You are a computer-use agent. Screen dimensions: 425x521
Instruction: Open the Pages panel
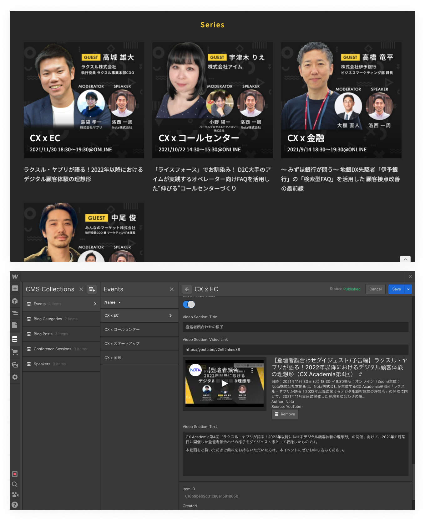[x=15, y=325]
